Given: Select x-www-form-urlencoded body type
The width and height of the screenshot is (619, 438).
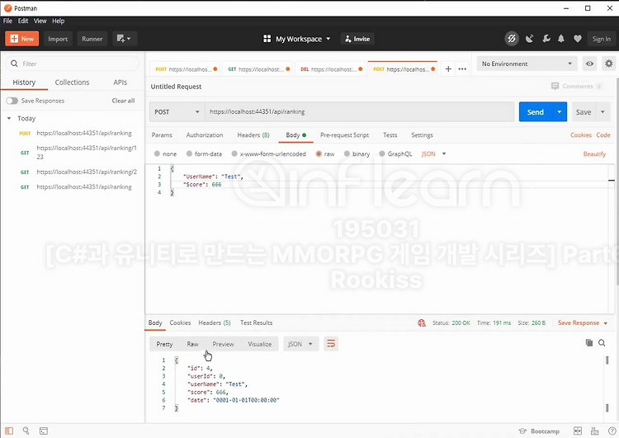Looking at the screenshot, I should pos(269,154).
